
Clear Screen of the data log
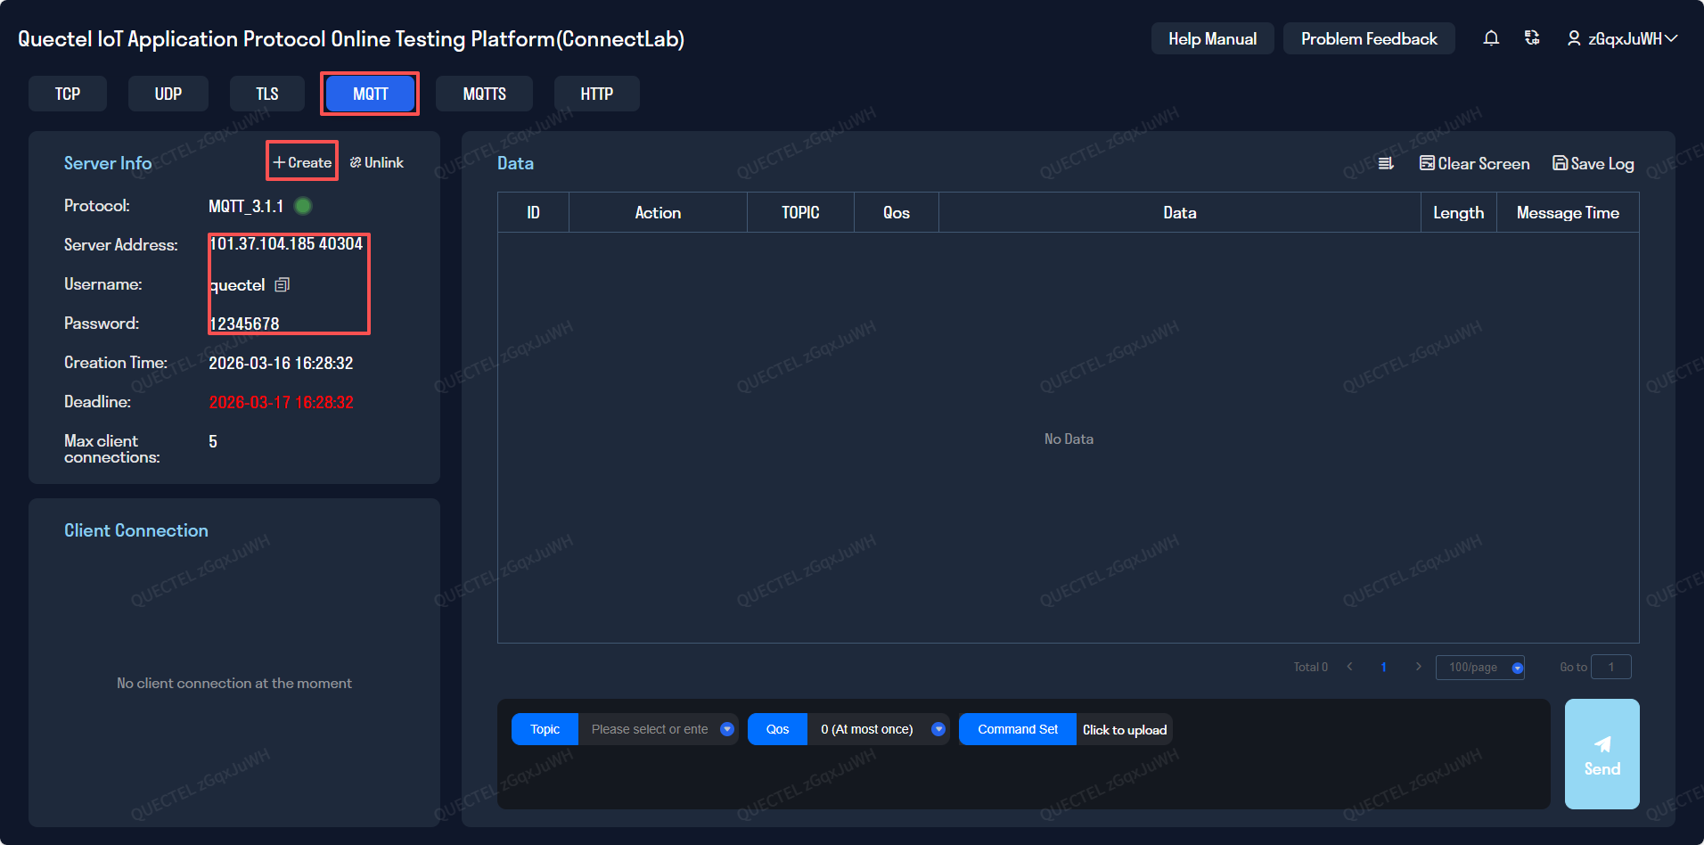(1474, 163)
